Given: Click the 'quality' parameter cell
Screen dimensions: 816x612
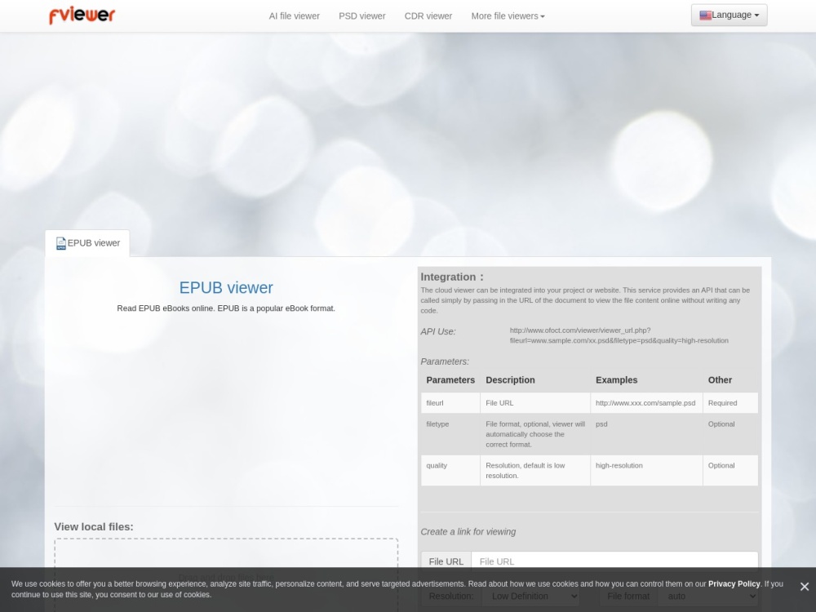Looking at the screenshot, I should (450, 471).
